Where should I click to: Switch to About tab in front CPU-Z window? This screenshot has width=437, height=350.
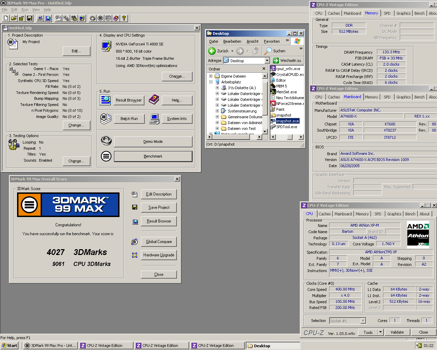coord(425,214)
